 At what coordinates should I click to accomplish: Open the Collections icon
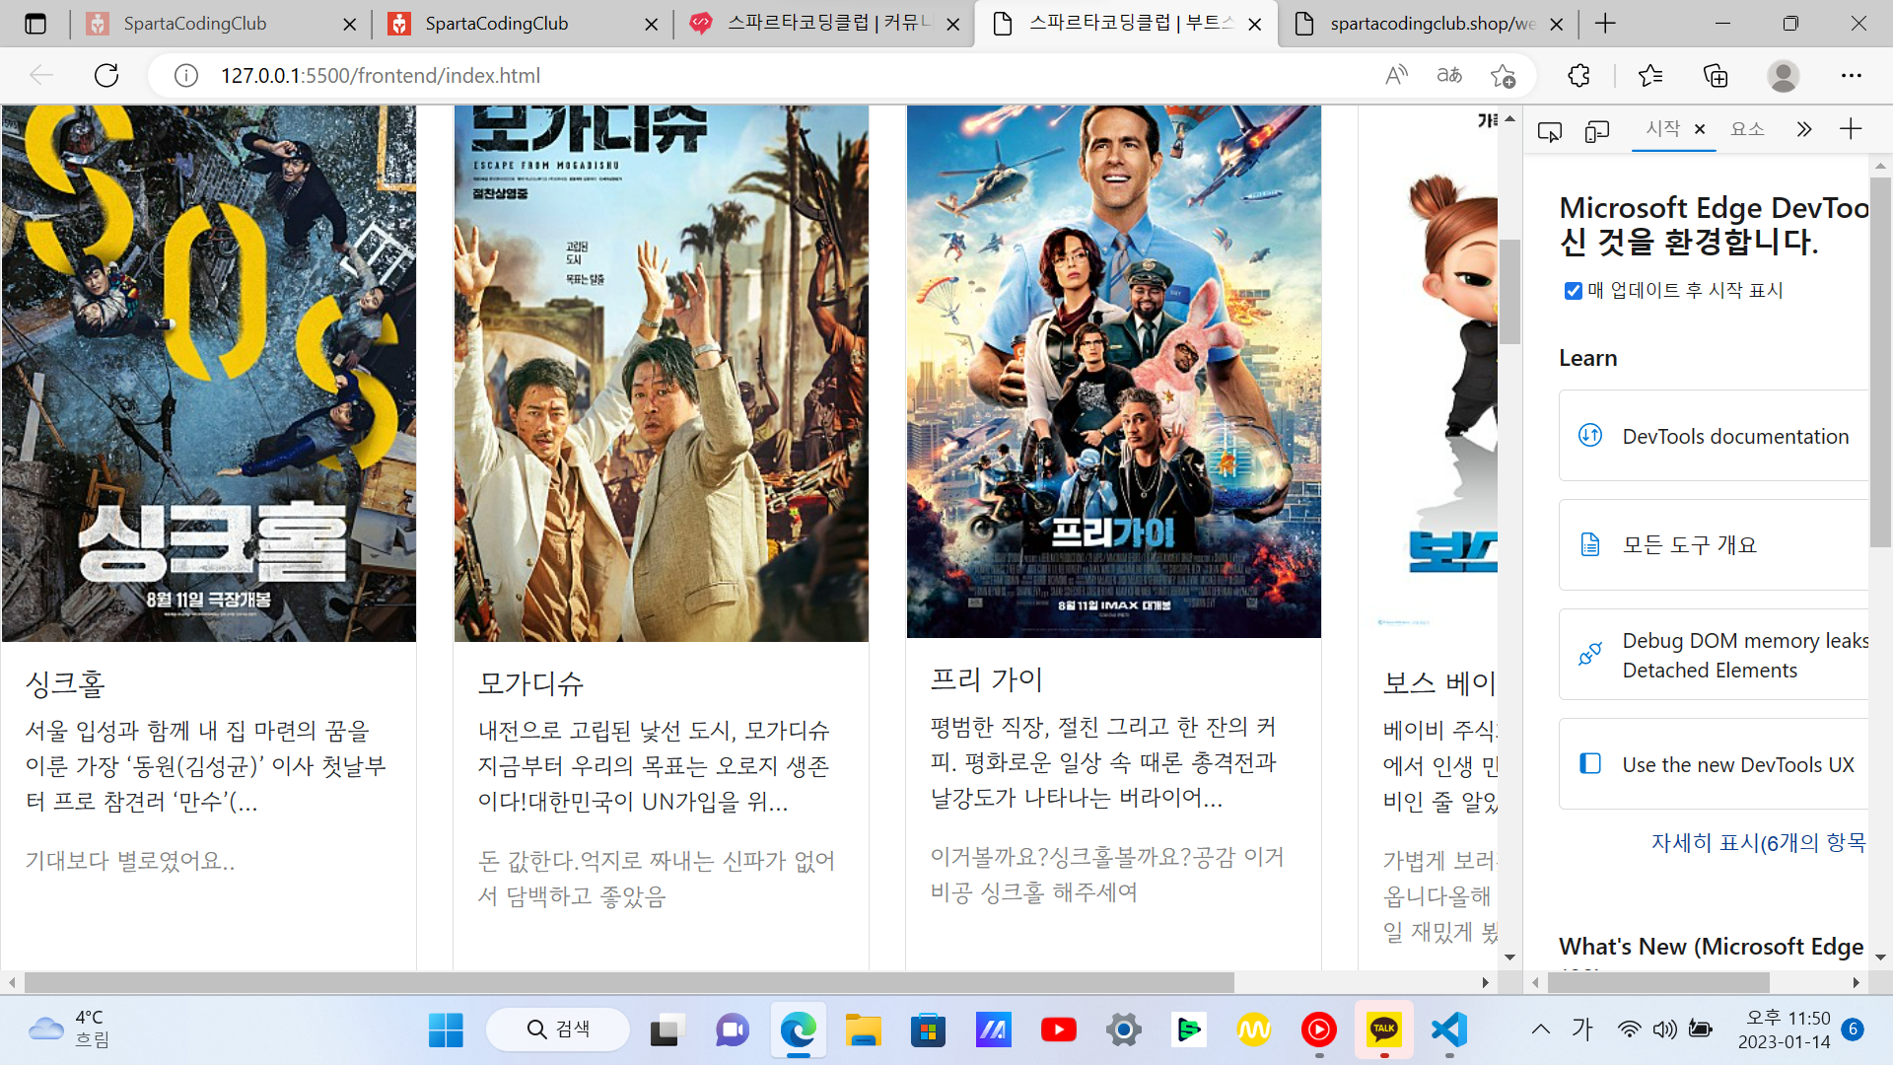1716,75
